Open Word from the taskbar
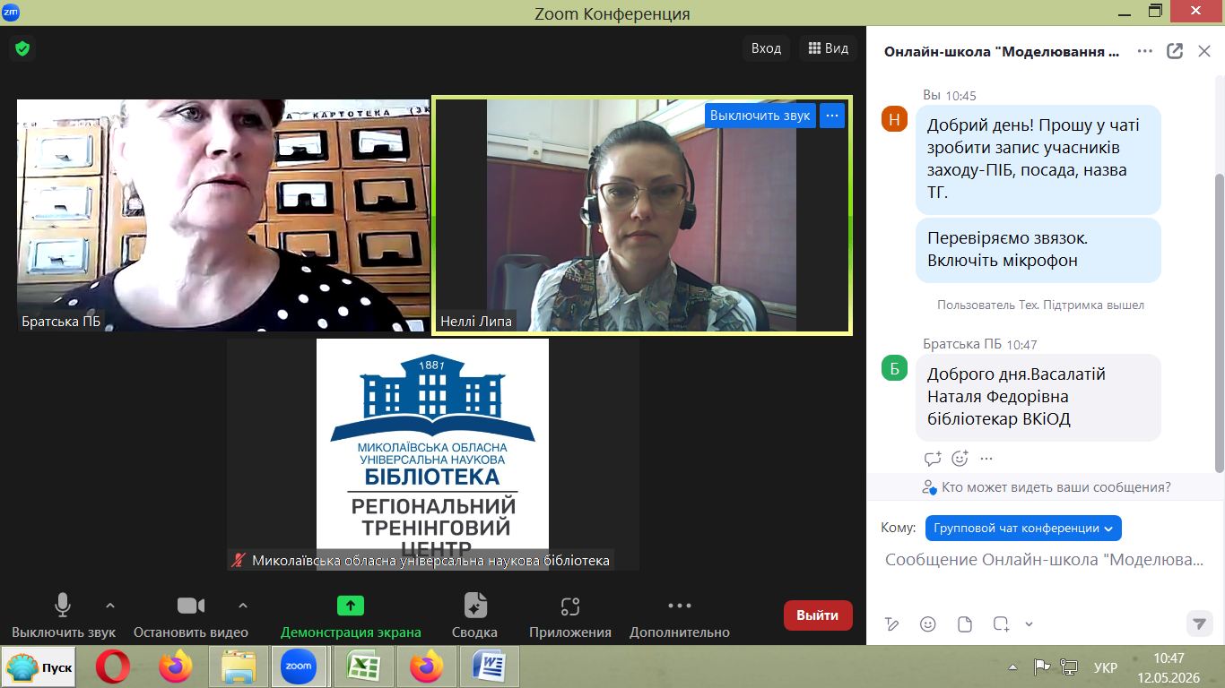Image resolution: width=1225 pixels, height=688 pixels. 489,667
